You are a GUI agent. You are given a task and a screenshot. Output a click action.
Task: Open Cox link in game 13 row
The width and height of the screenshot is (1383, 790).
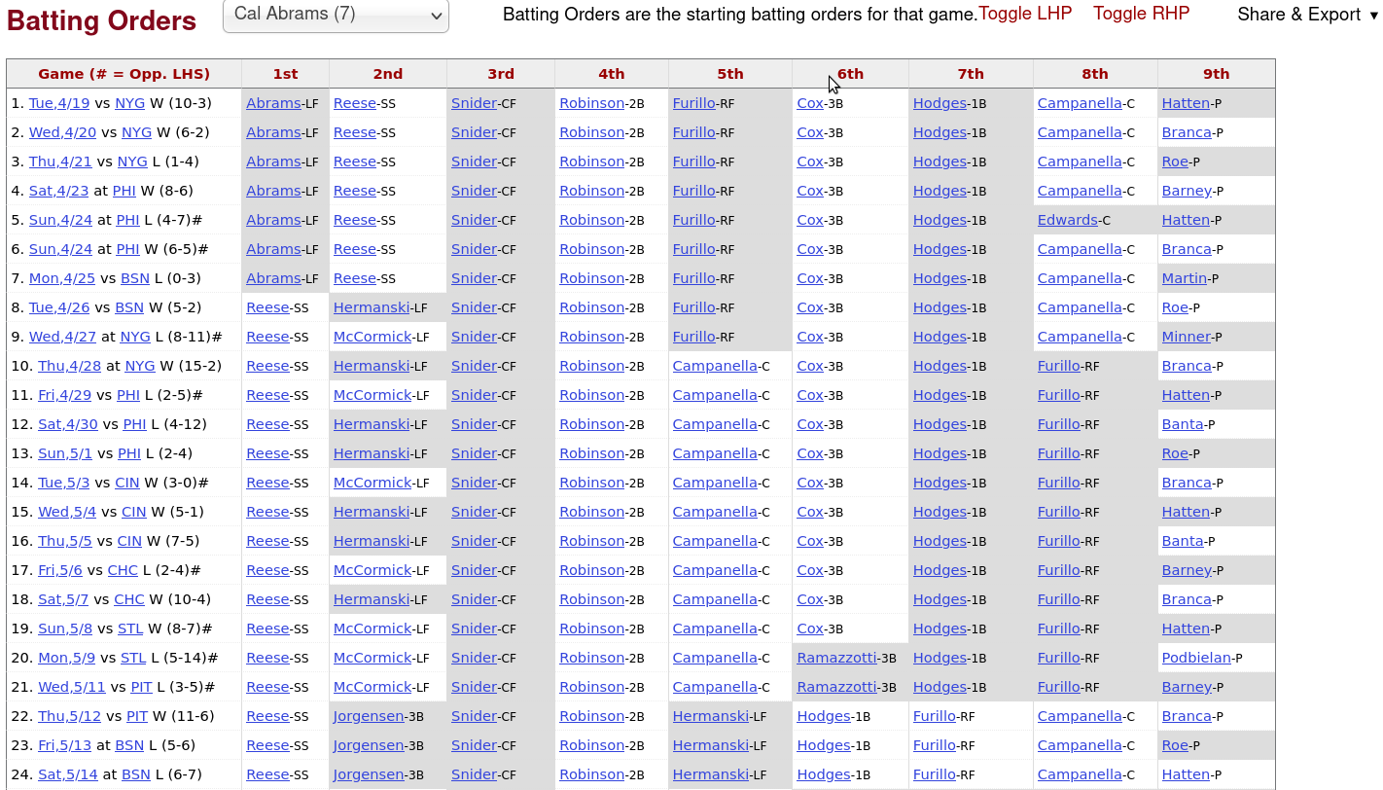click(810, 453)
